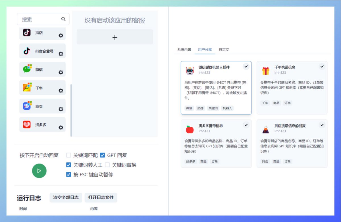Click 抖店携带信息的回复 card title

[290, 126]
